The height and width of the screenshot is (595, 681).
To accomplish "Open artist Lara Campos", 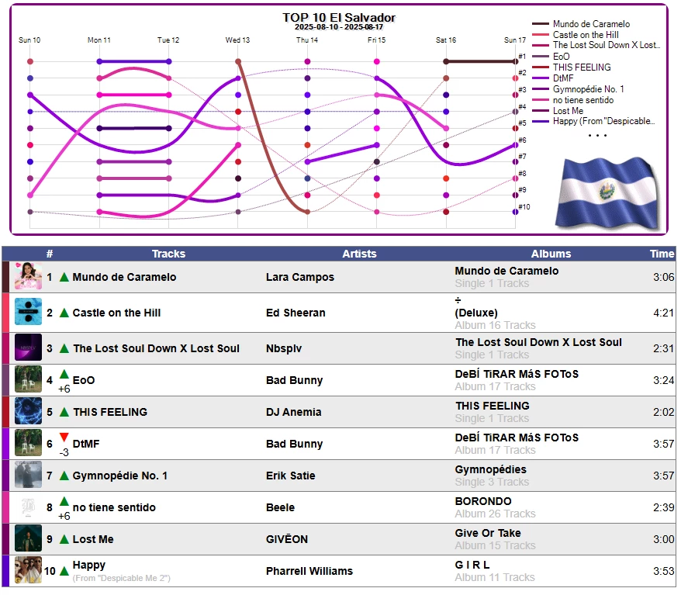I will (300, 277).
